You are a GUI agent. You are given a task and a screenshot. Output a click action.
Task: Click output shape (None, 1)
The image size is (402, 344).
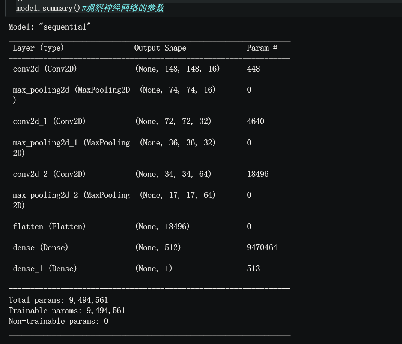tap(154, 269)
